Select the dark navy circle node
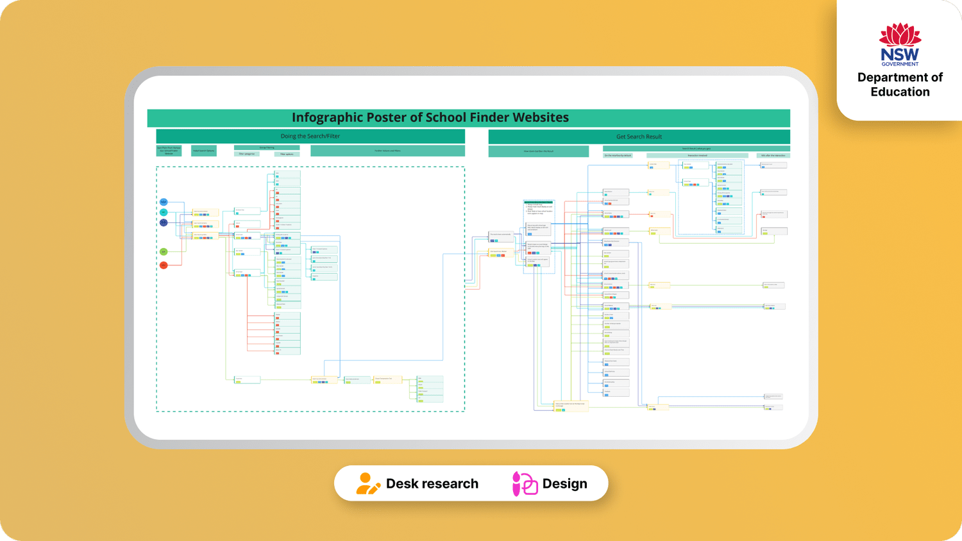This screenshot has width=962, height=541. (164, 222)
